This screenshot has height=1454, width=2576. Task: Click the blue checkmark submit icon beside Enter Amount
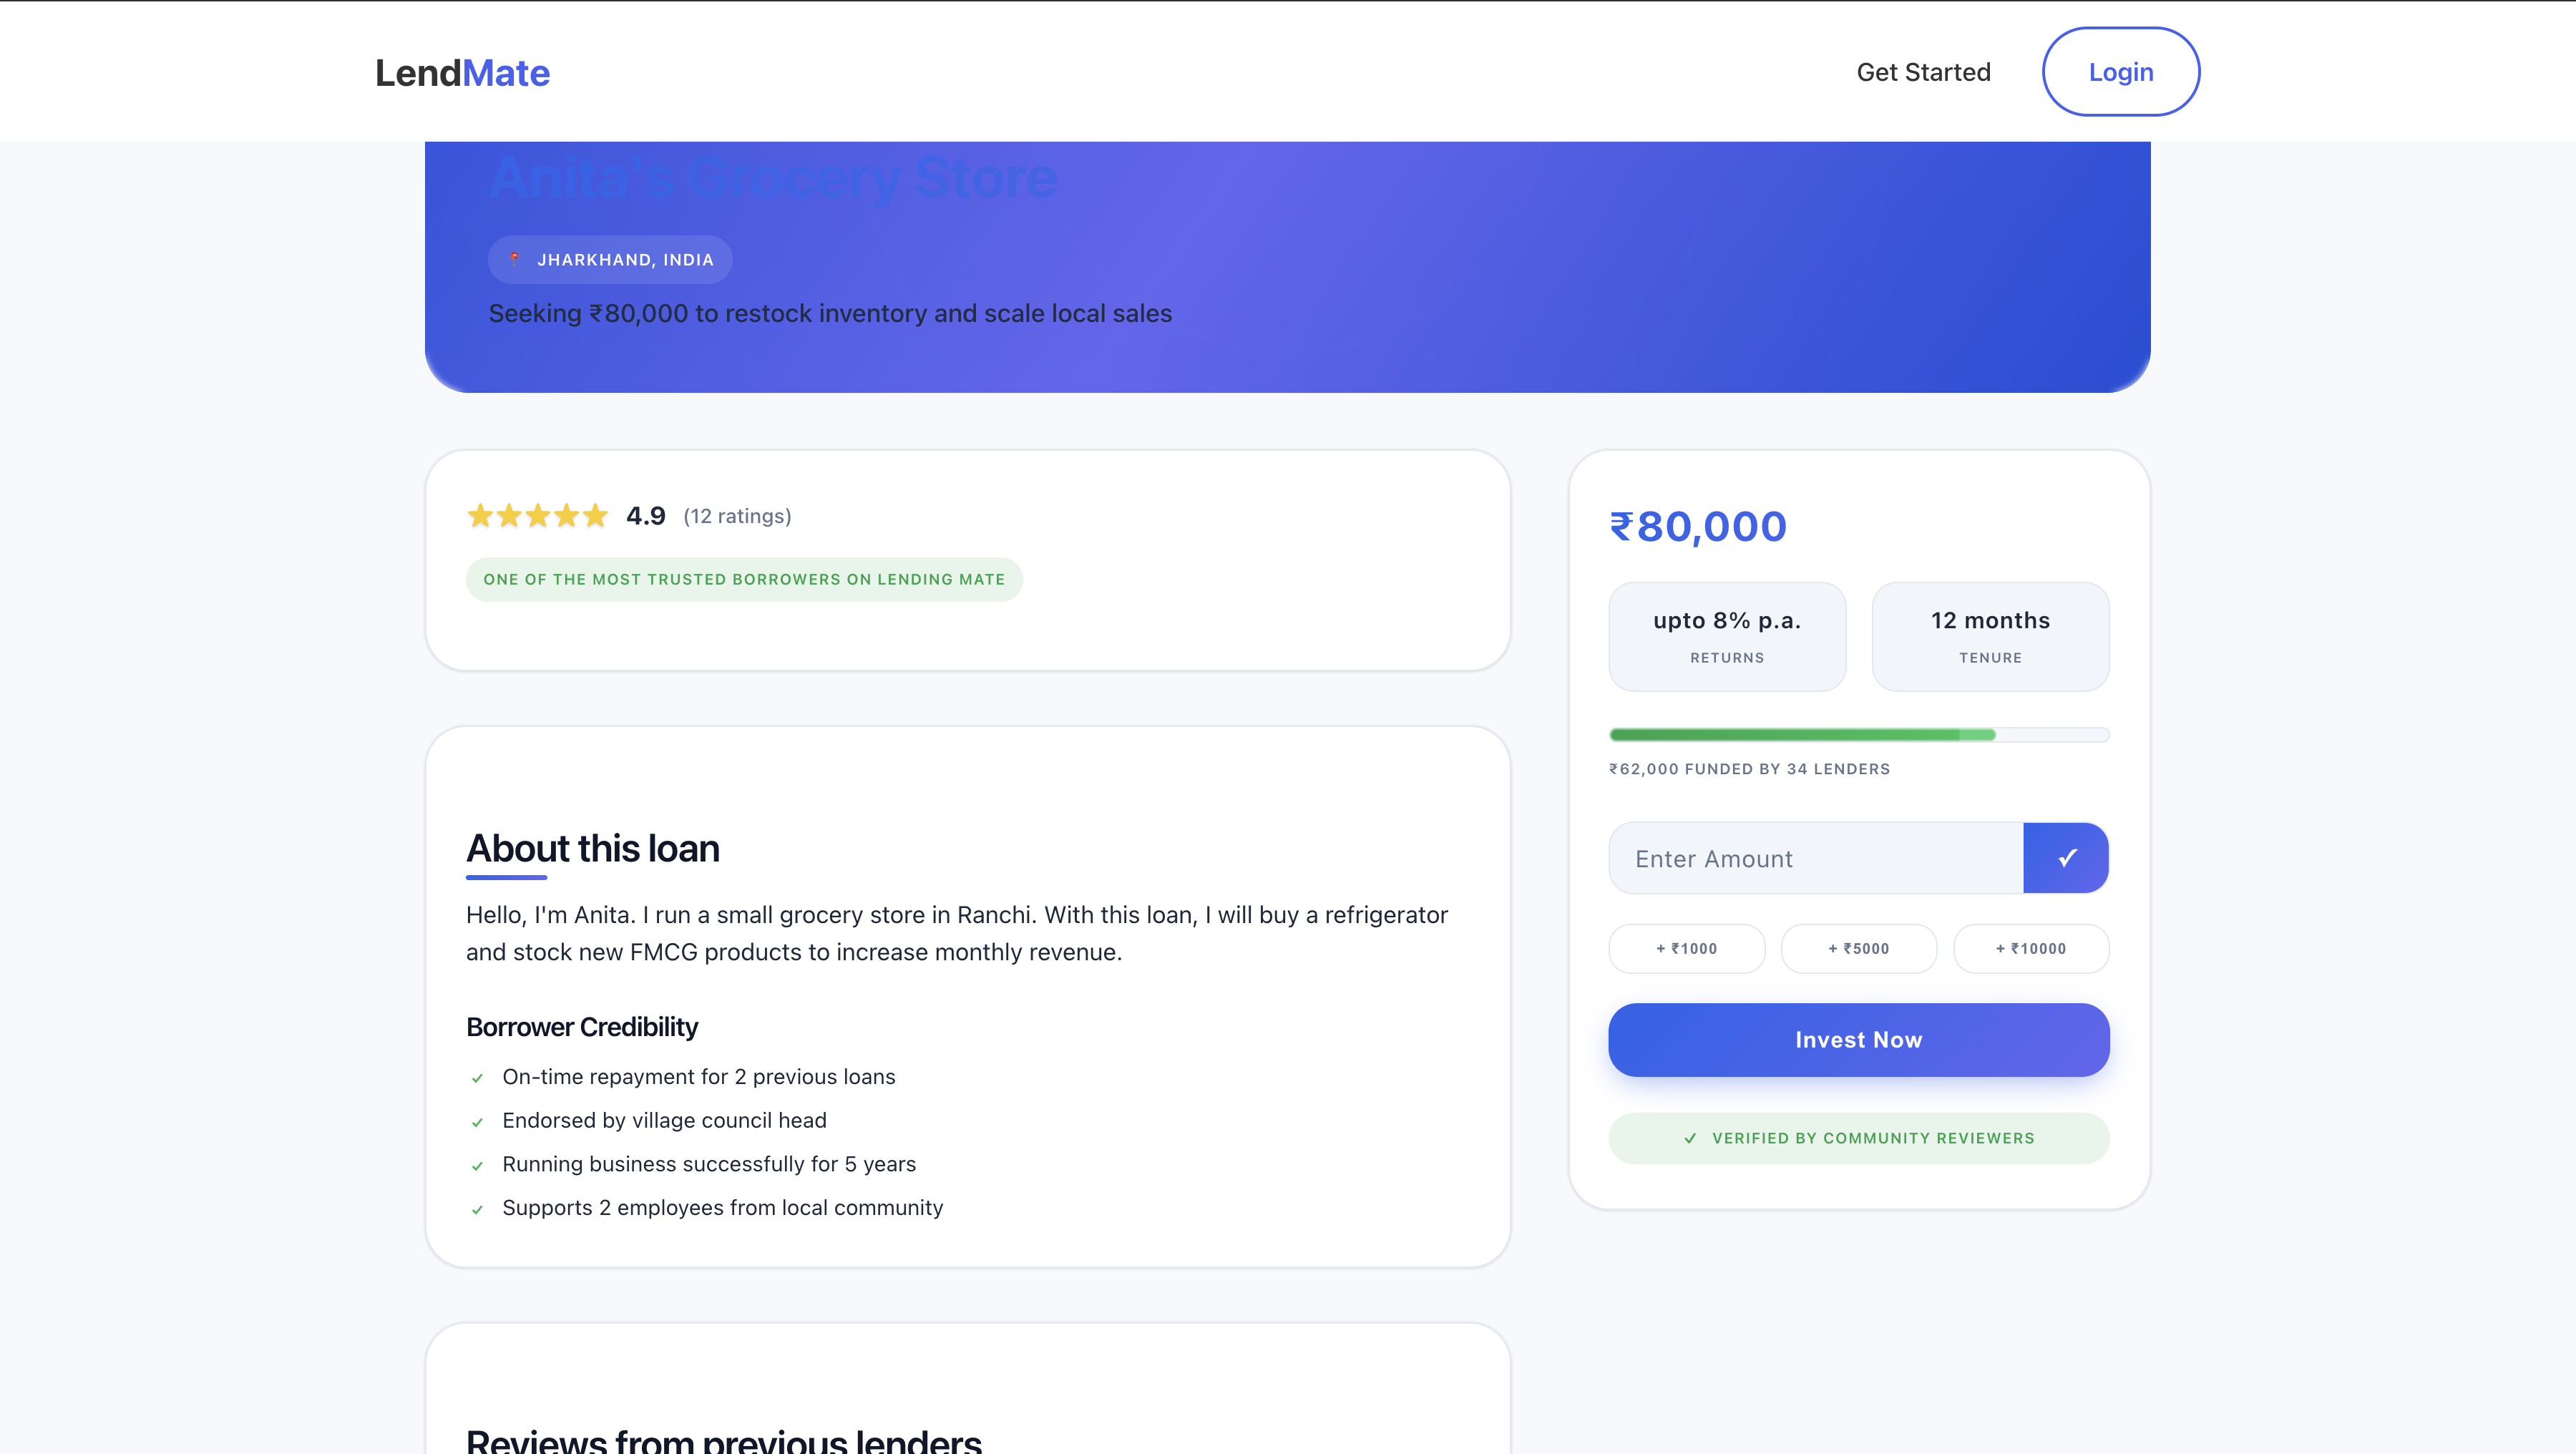[x=2066, y=857]
